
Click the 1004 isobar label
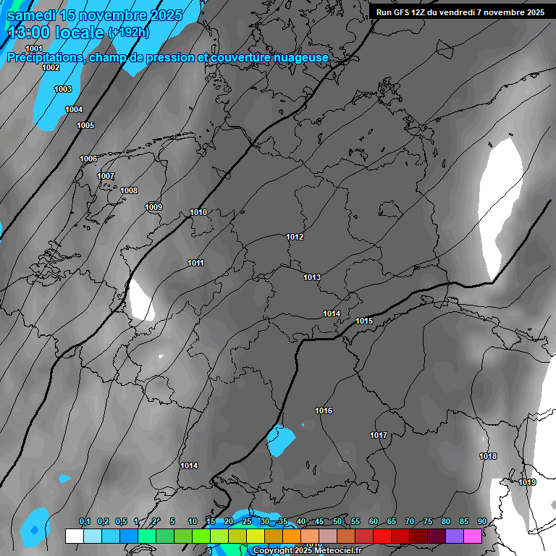[x=74, y=109]
